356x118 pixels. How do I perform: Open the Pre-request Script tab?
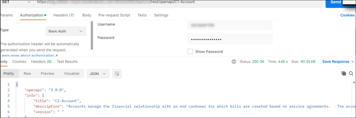[114, 15]
